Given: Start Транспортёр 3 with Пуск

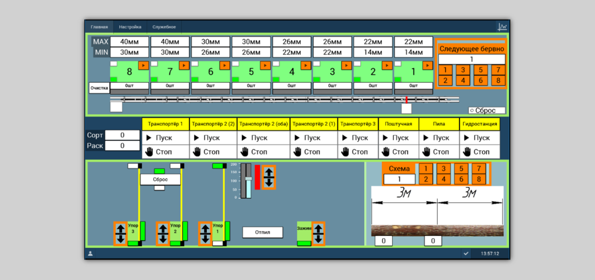Looking at the screenshot, I should [358, 138].
